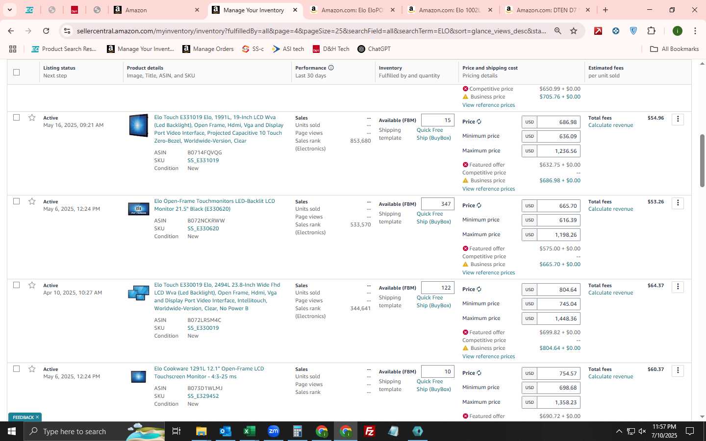
Task: Switch to the Amazon tab
Action: 157,10
